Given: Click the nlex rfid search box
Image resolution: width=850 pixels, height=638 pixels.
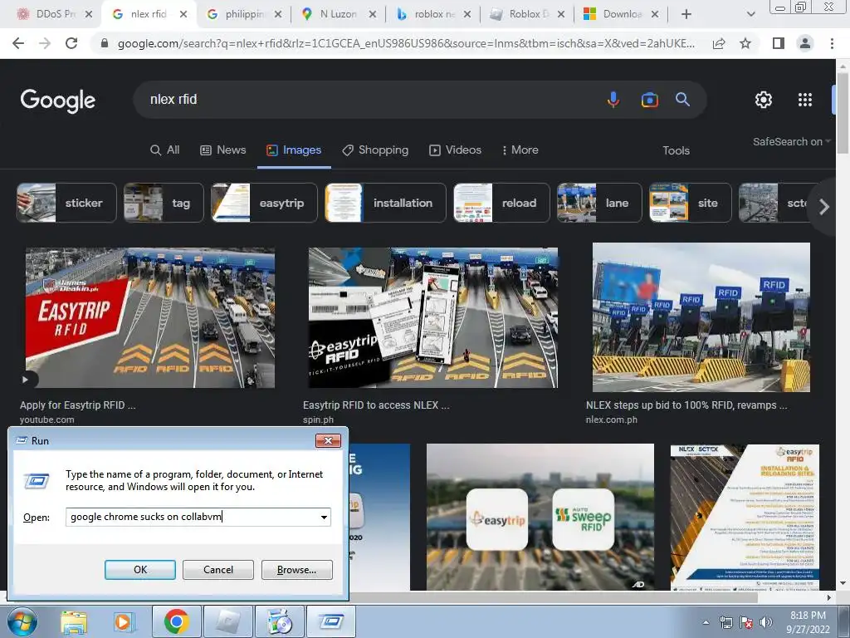Looking at the screenshot, I should (x=369, y=100).
